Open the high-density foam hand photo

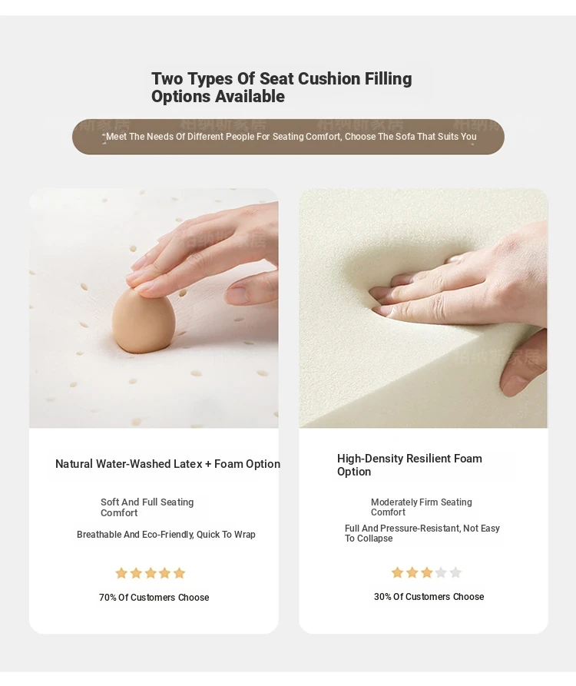tap(423, 308)
